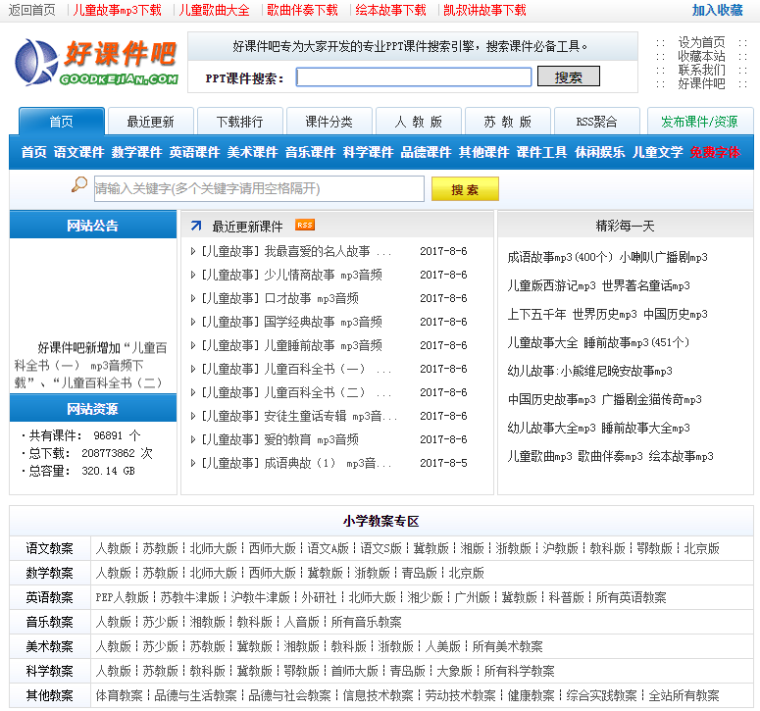This screenshot has width=760, height=711.
Task: Open 幼儿故事:小熊维尼晚安故事mp3 link
Action: (589, 372)
